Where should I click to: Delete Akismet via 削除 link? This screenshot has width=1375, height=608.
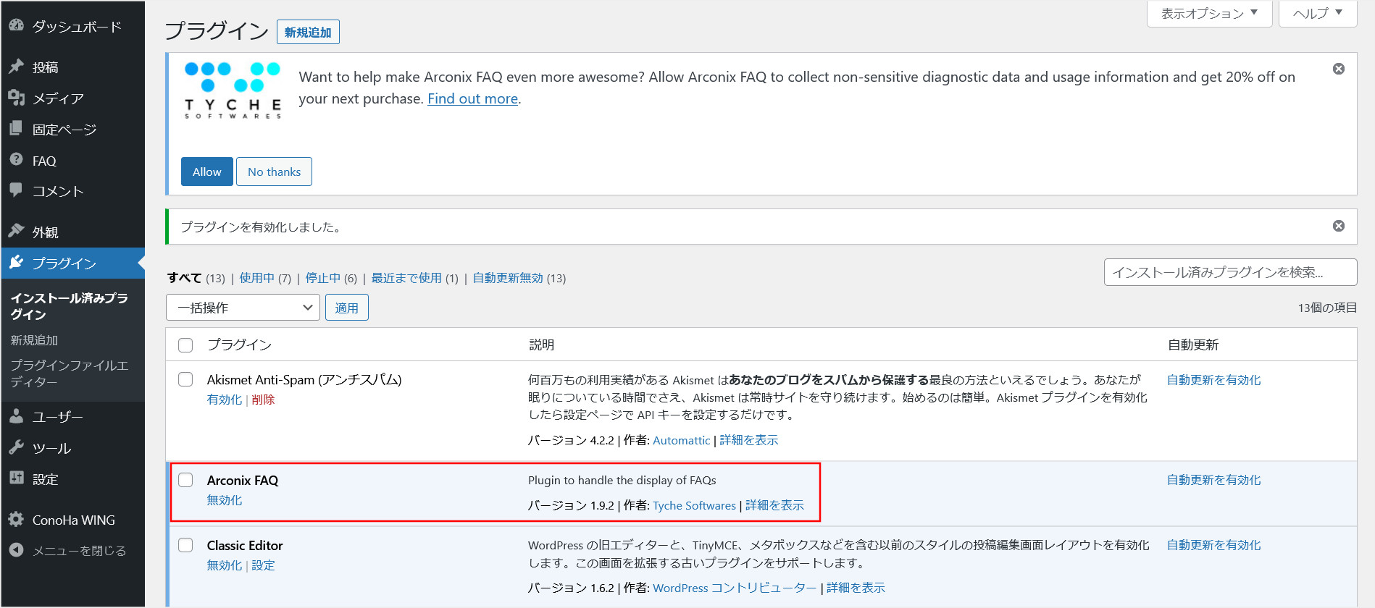[x=263, y=400]
